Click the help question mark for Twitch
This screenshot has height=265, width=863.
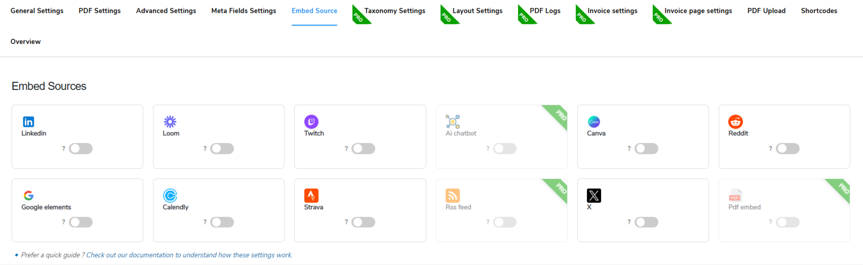tap(346, 149)
